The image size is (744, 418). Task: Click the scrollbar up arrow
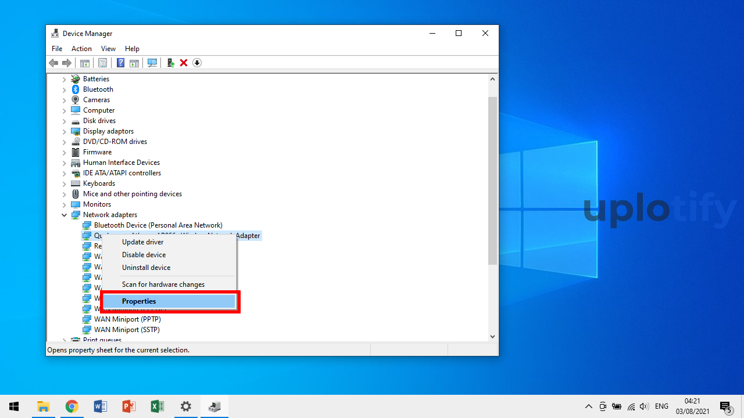(492, 79)
